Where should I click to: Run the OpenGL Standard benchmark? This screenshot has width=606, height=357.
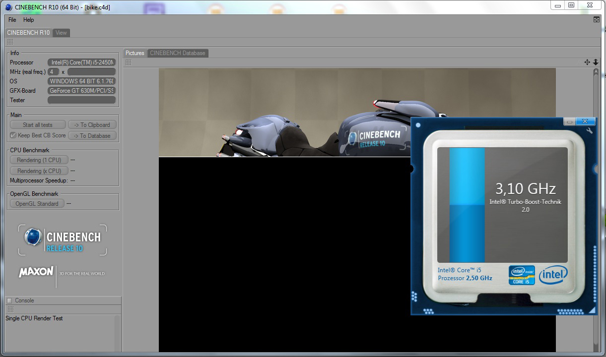click(37, 204)
